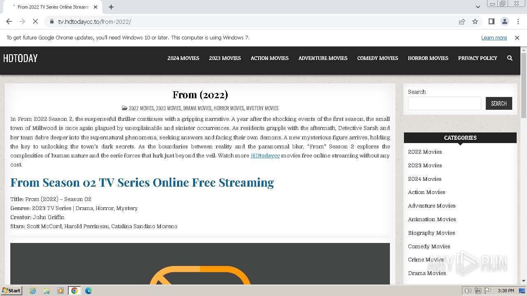Viewport: 527px width, 296px height.
Task: Open Microsoft Edge from the taskbar
Action: pyautogui.click(x=89, y=291)
